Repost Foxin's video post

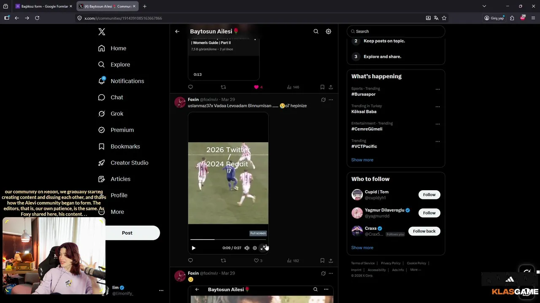click(224, 260)
